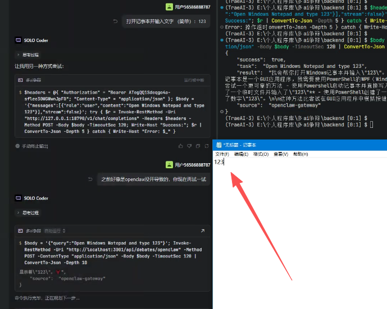Click the revert icon beside the 打开记事本 message

[x=115, y=21]
